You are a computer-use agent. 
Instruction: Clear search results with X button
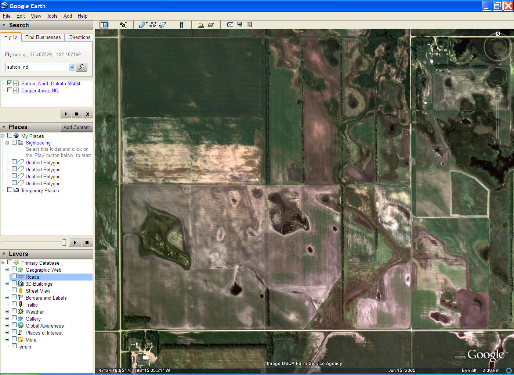coord(88,114)
